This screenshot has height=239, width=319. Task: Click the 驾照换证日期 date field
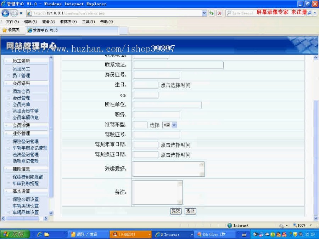coord(145,155)
